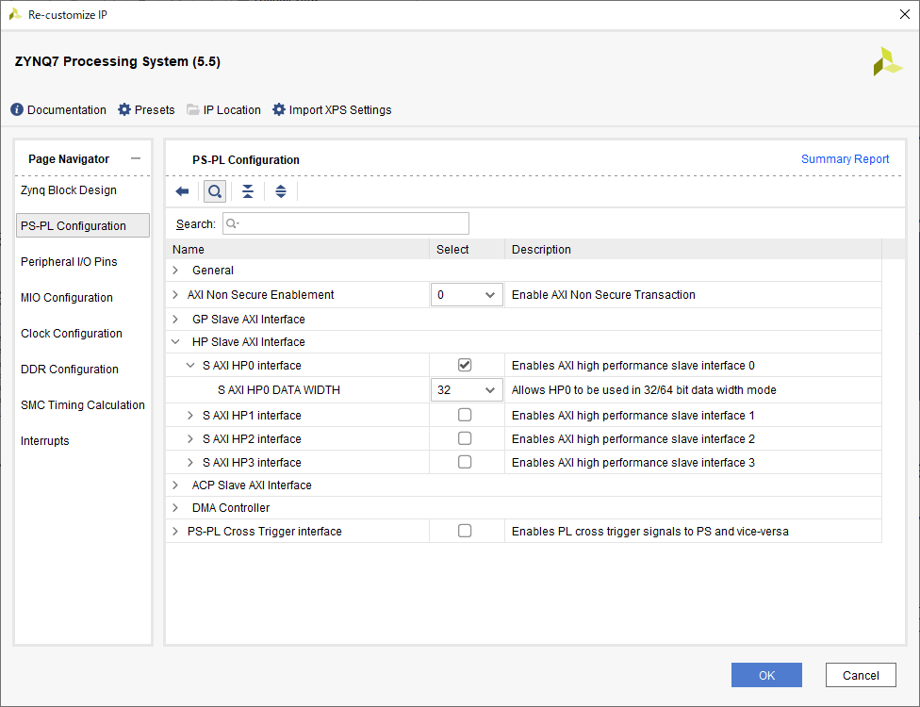Viewport: 920px width, 707px height.
Task: Open SMC Timing Calculation page
Action: coord(83,404)
